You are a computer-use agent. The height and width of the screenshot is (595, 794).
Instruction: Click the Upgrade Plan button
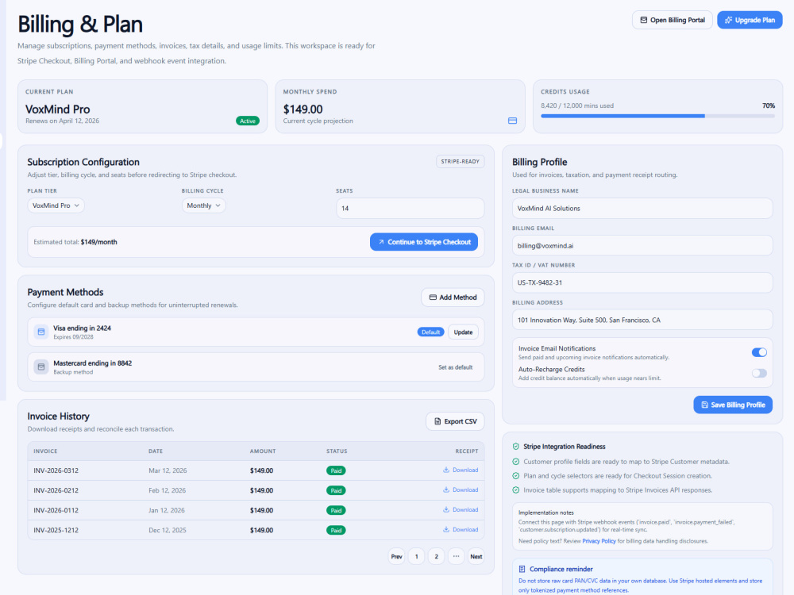(750, 20)
